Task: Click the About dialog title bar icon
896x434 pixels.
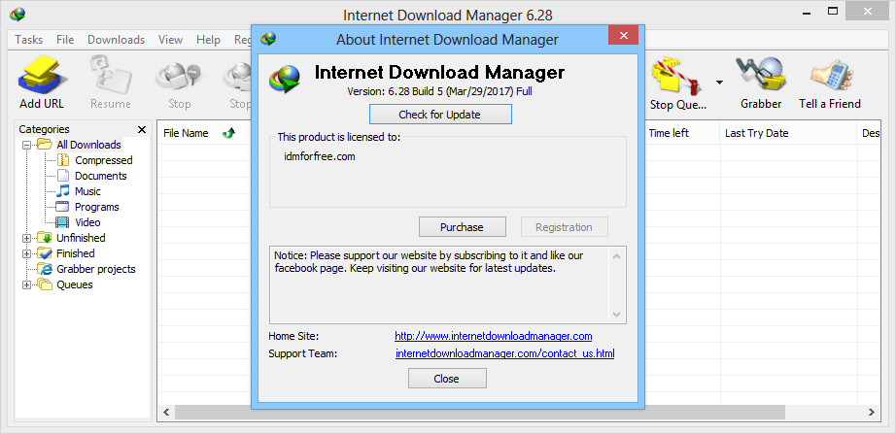Action: pyautogui.click(x=268, y=39)
